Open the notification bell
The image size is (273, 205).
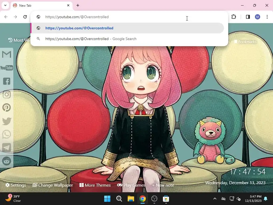266,199
